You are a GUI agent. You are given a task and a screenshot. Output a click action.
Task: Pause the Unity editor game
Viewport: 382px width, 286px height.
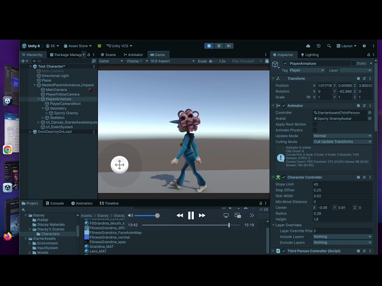click(219, 46)
